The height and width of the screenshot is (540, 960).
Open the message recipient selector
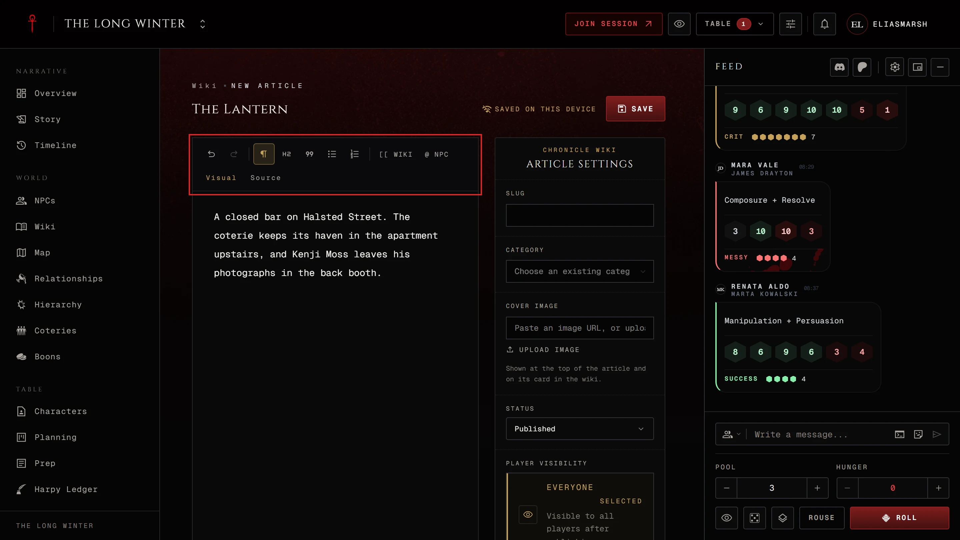[731, 434]
